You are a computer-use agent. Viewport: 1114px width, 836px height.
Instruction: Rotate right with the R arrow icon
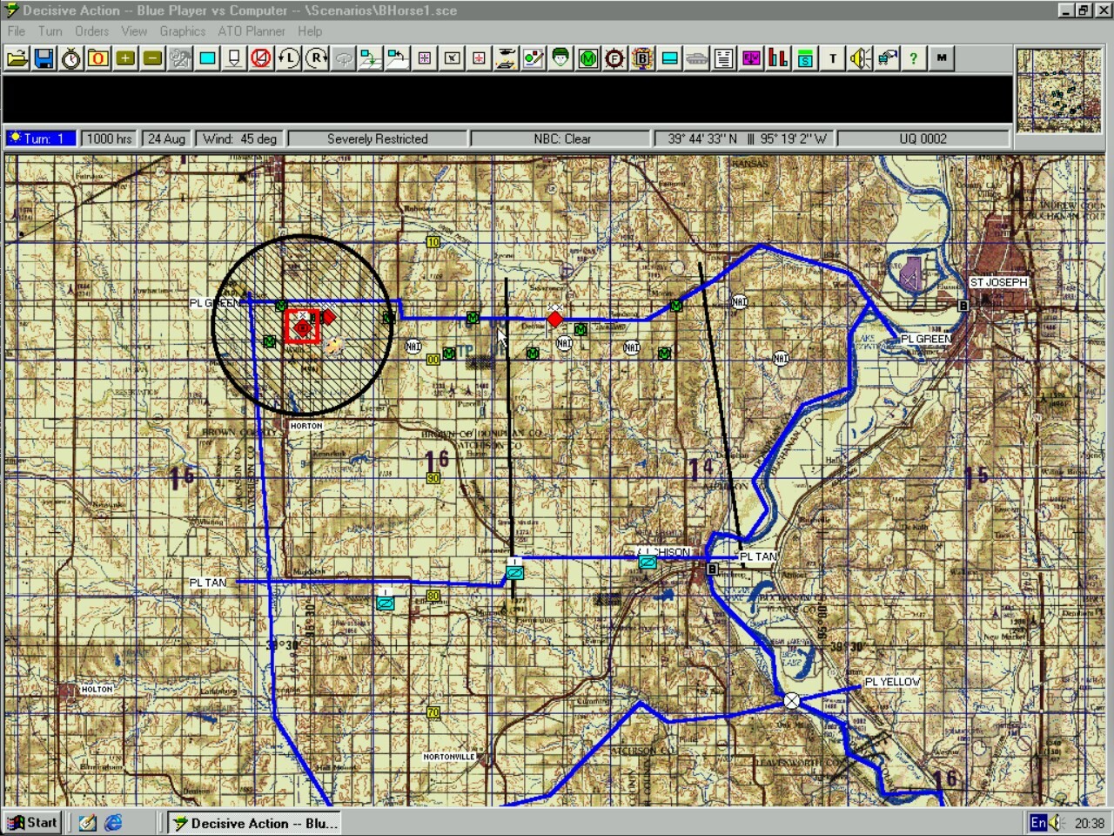[316, 58]
